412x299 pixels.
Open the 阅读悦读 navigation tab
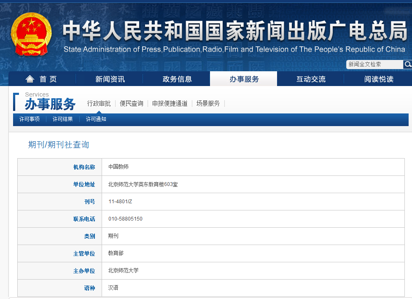pos(379,79)
